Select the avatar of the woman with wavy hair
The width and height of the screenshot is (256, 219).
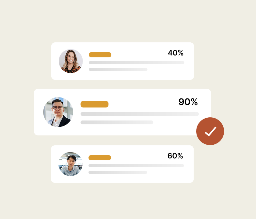[x=71, y=61]
